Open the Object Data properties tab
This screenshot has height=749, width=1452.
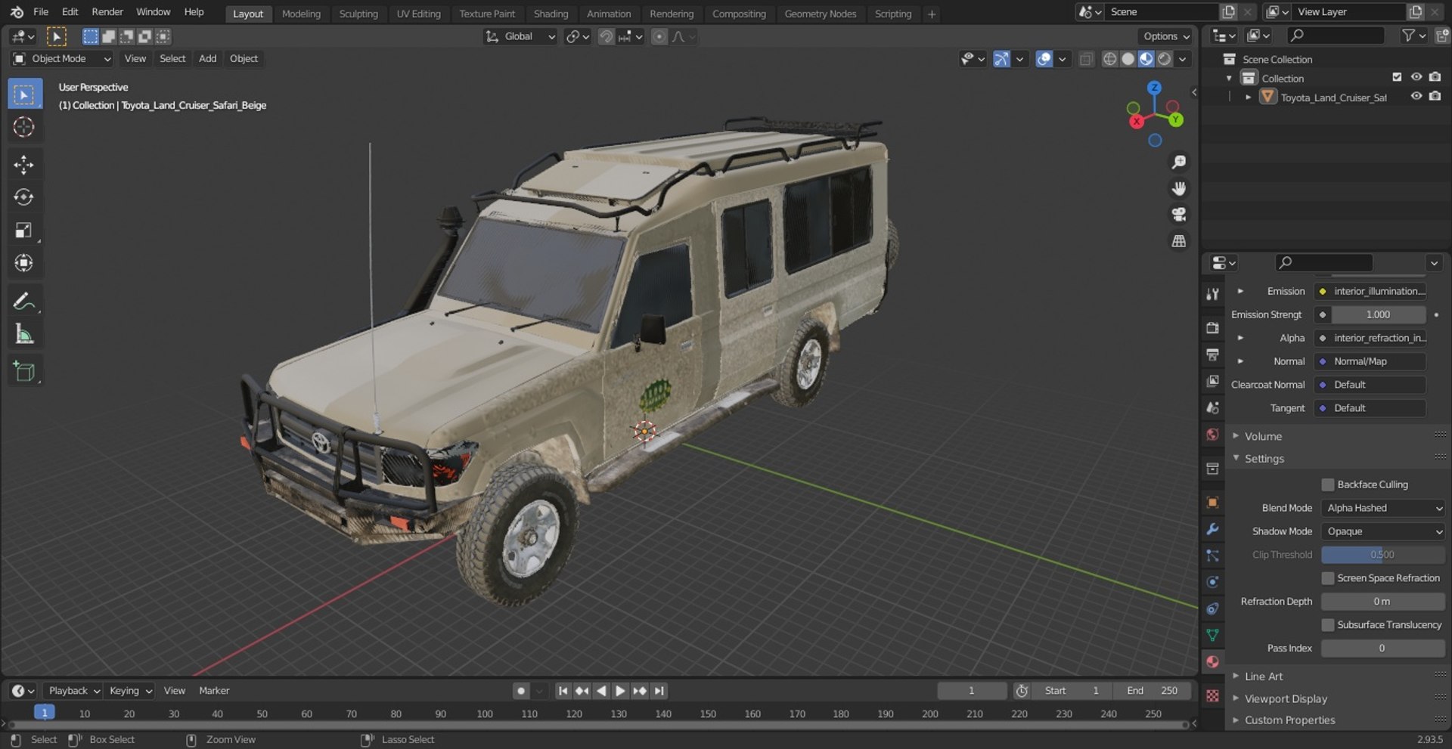[x=1212, y=635]
